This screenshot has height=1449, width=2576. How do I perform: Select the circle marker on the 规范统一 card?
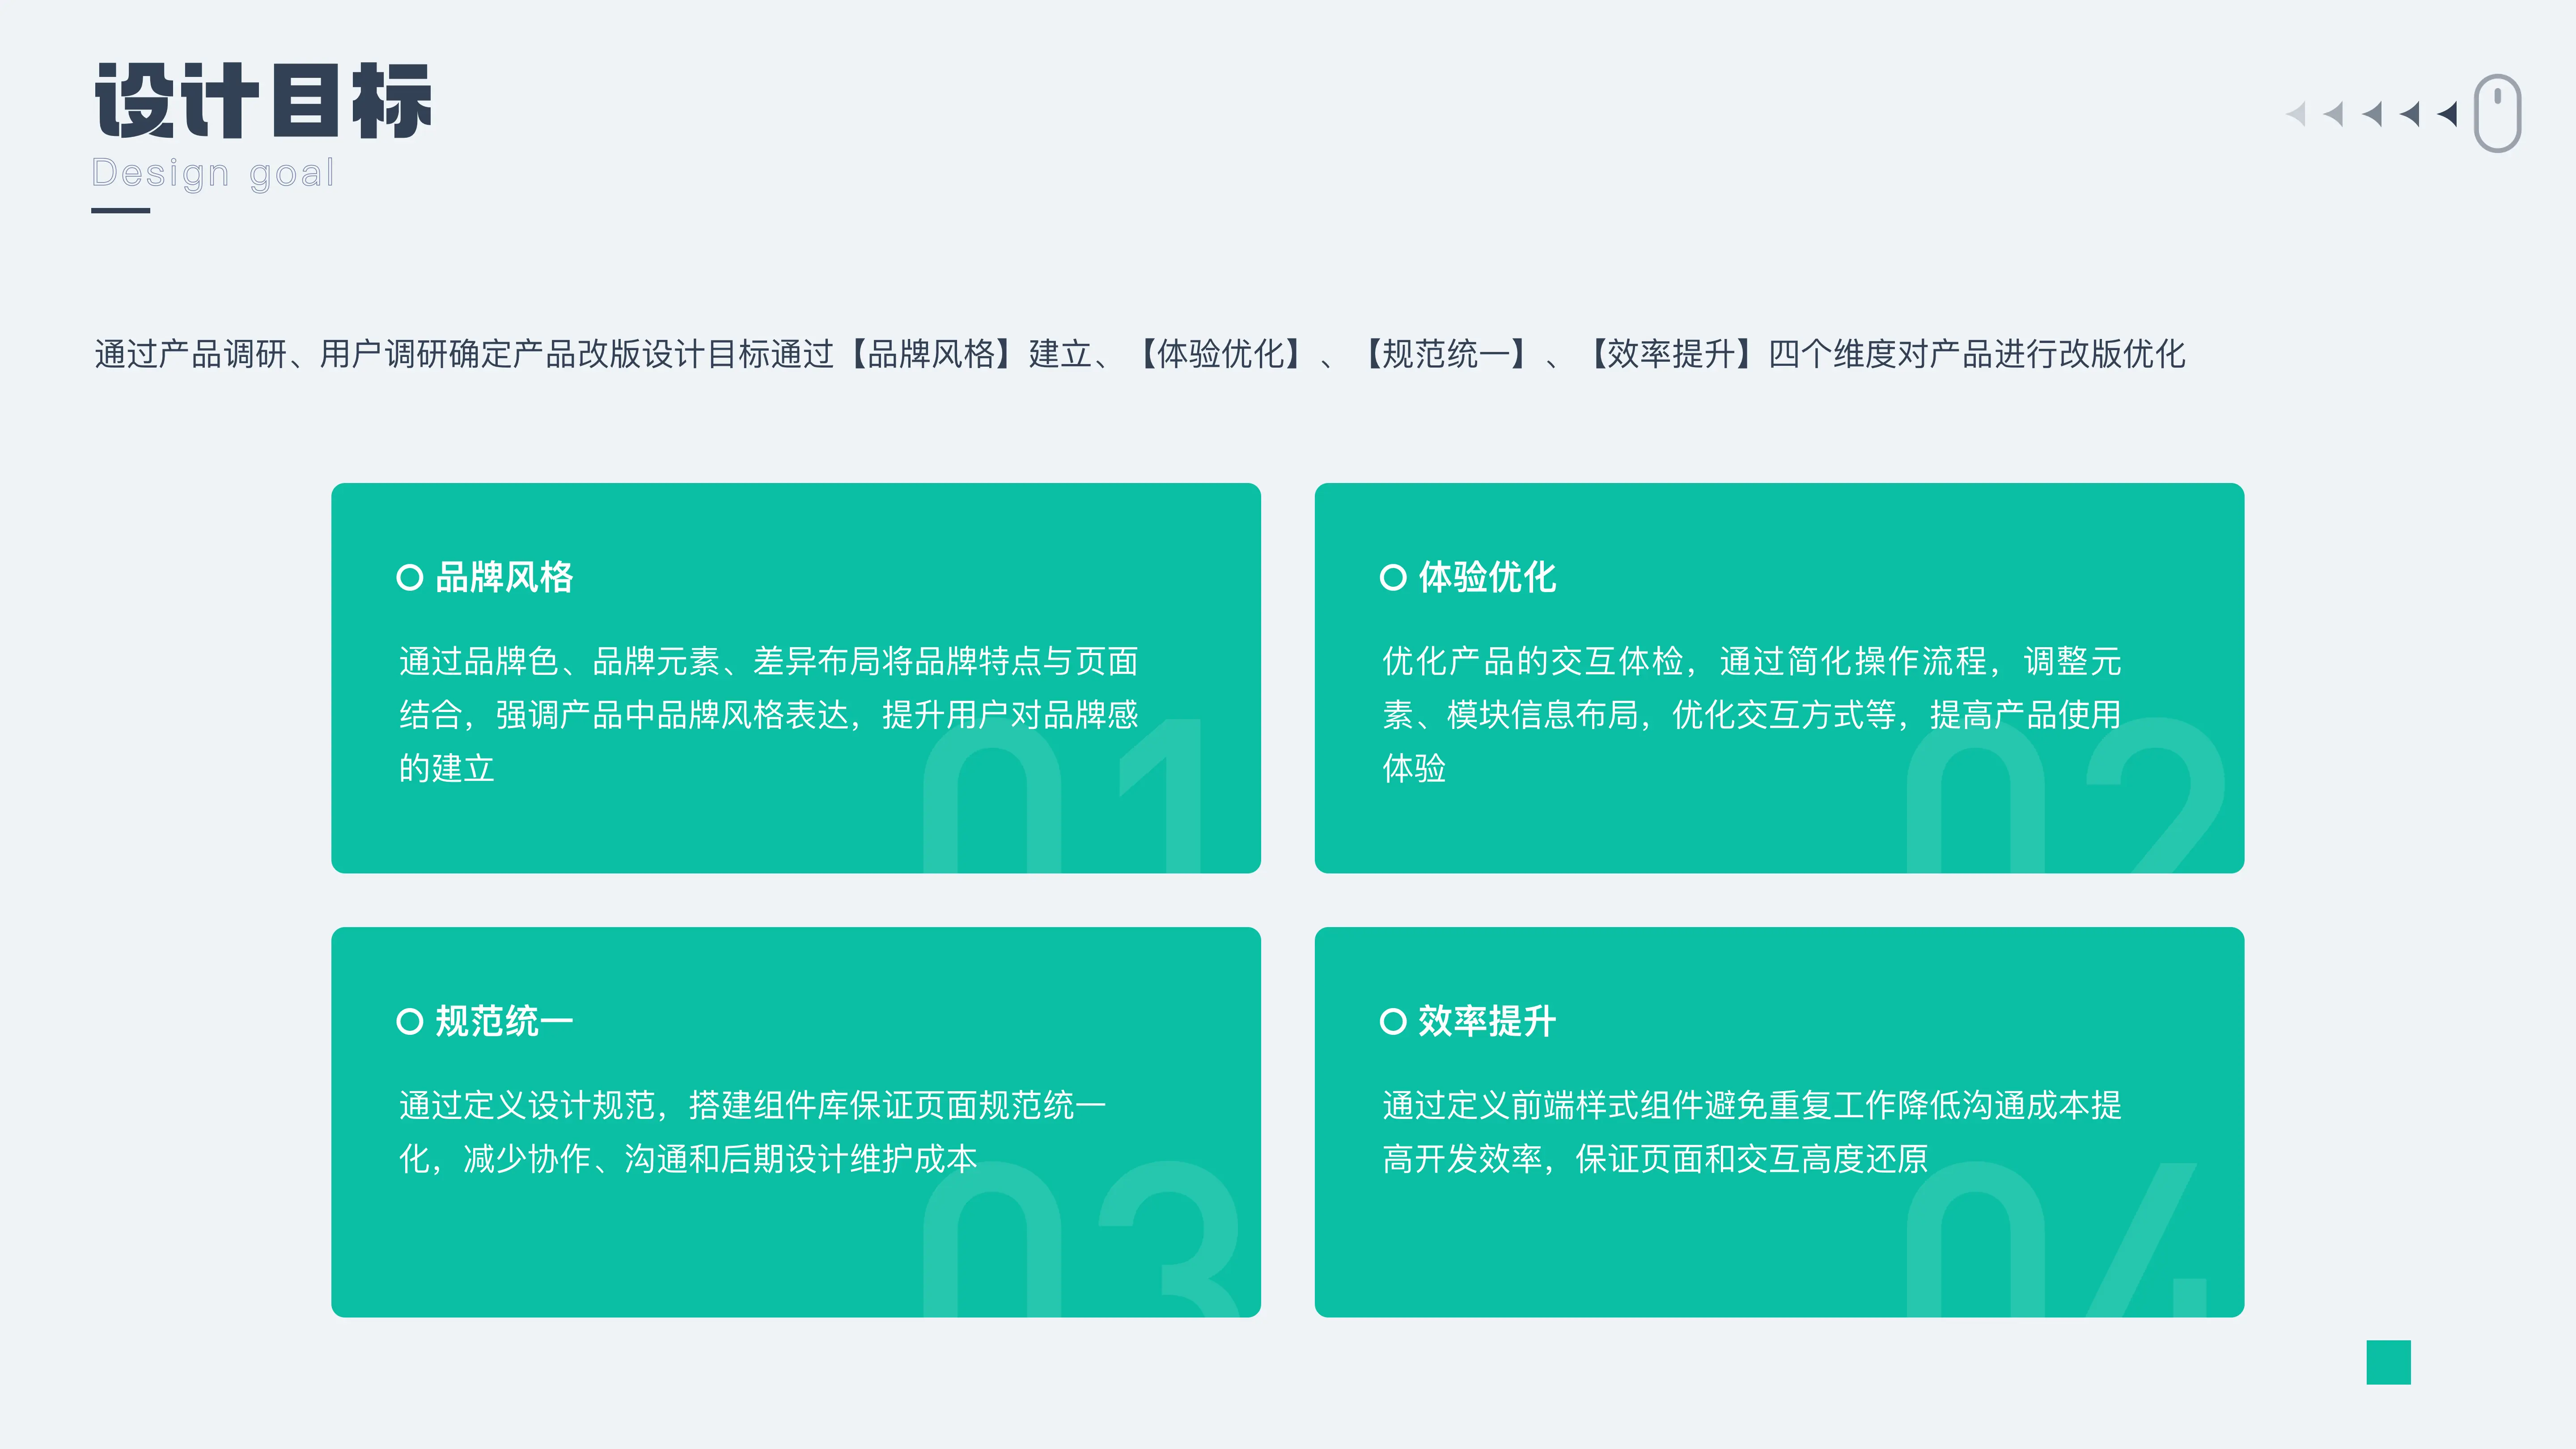point(409,1022)
